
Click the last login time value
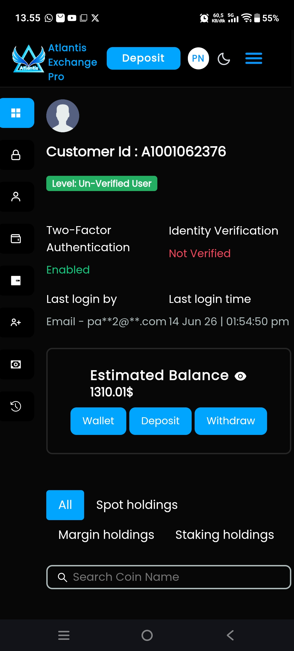(x=229, y=322)
